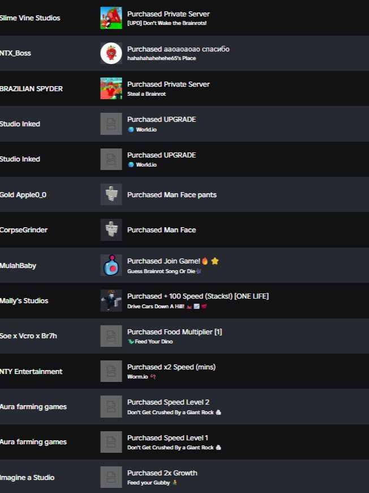
Task: Click the MulahBaby seller name
Action: tap(18, 265)
